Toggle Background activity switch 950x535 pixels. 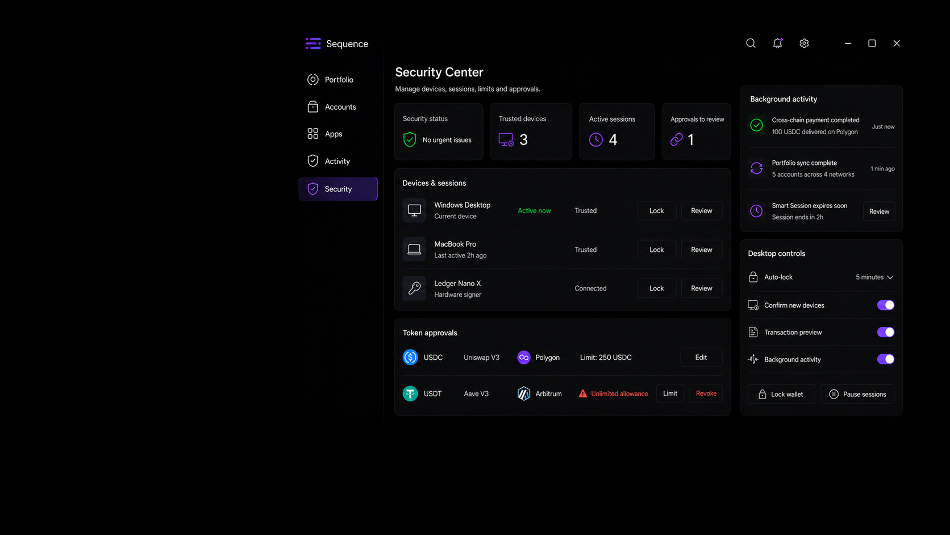tap(885, 359)
